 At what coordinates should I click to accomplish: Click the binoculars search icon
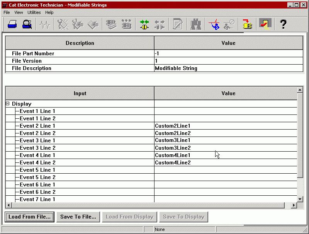[x=196, y=24]
